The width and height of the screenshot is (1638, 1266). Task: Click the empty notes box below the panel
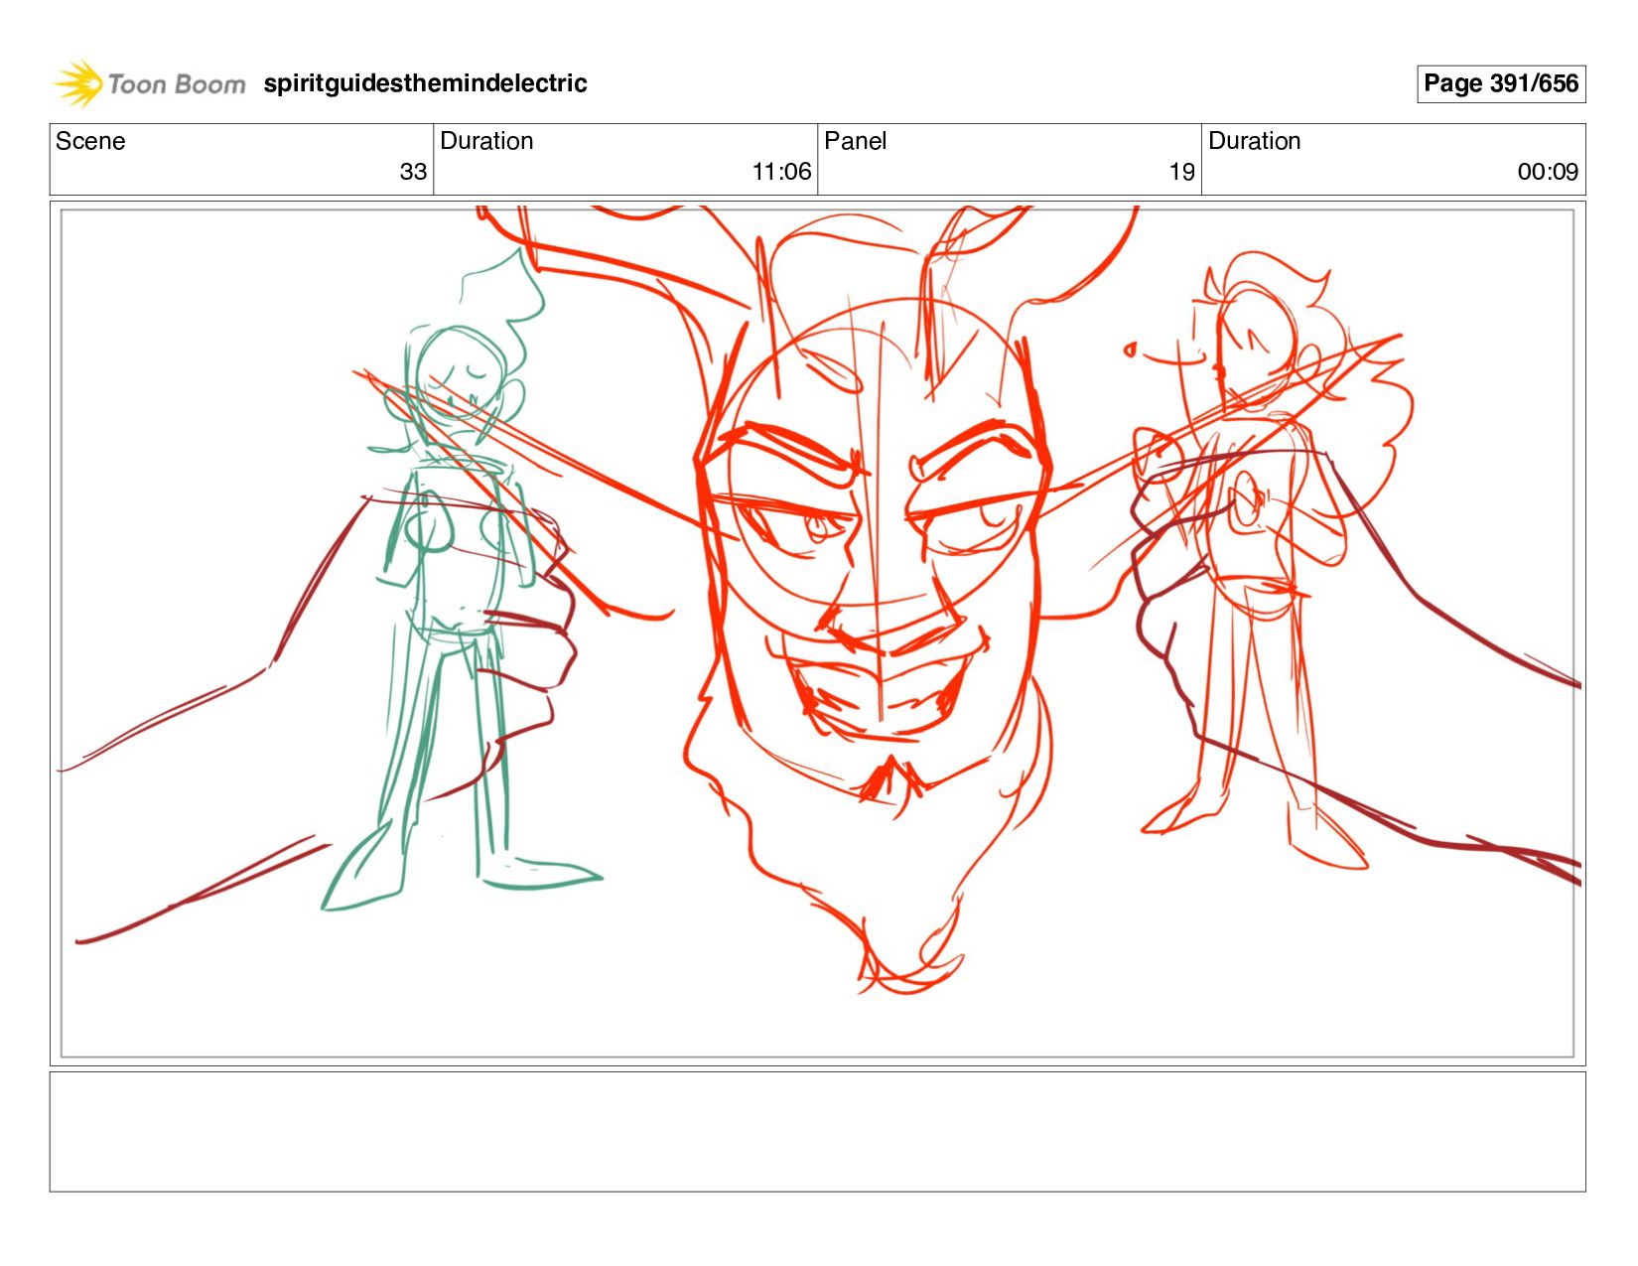pos(817,1132)
